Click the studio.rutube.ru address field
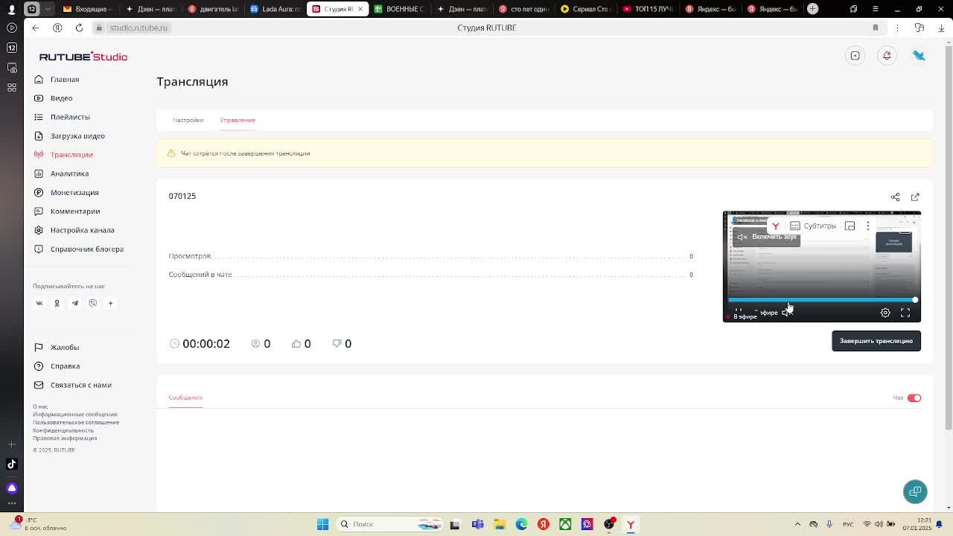Viewport: 953px width, 536px height. (138, 28)
